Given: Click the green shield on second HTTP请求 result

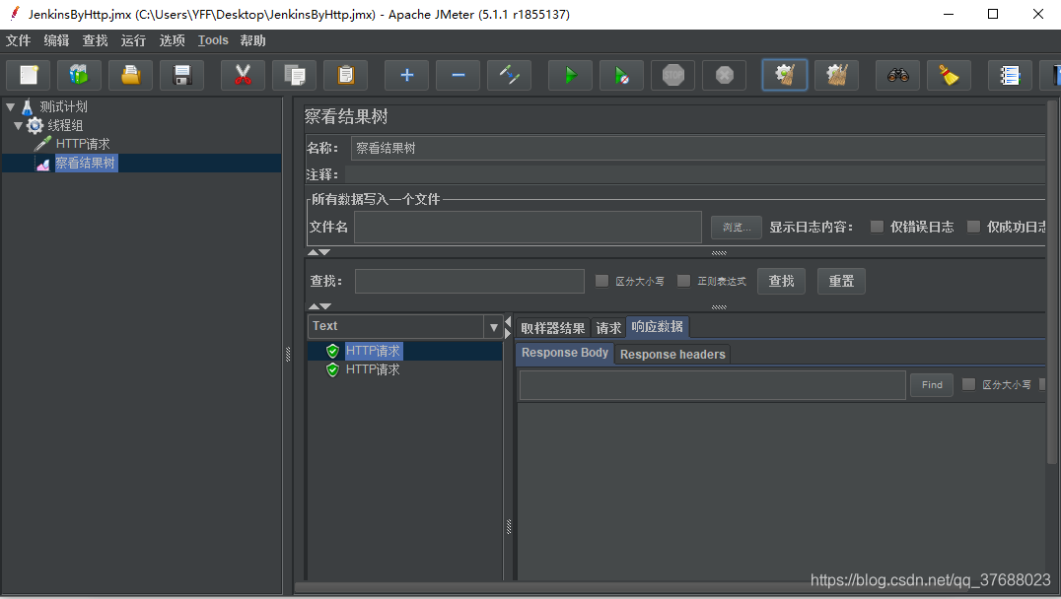Looking at the screenshot, I should click(332, 369).
